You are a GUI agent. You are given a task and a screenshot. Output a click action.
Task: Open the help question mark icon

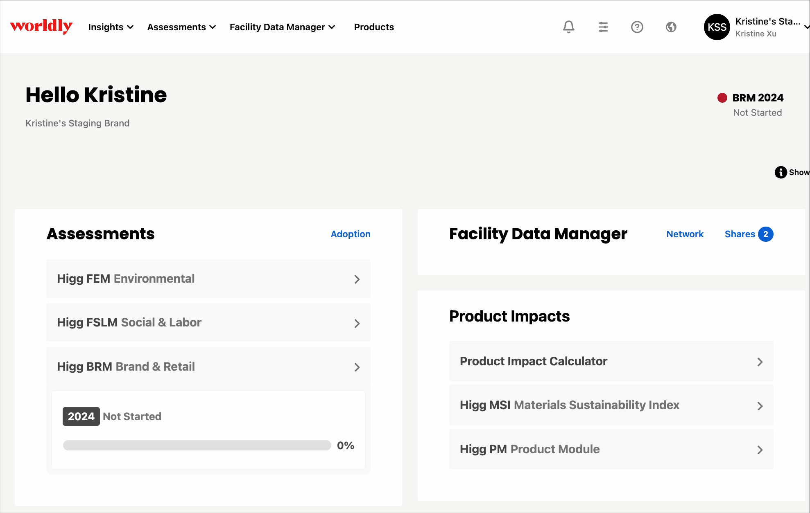click(x=637, y=27)
